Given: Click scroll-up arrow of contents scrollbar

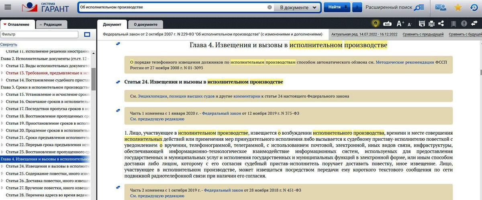Looking at the screenshot, I should (94, 52).
